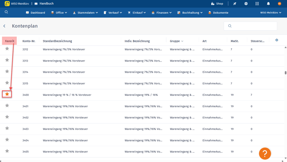Screen dimensions: 287x162
Task: Select account number 3405 cell
Action: pyautogui.click(x=25, y=152)
